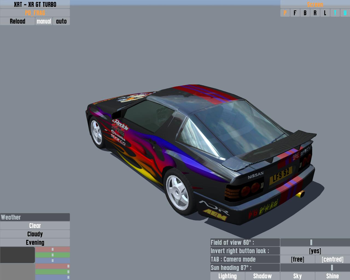The height and width of the screenshot is (280, 350).
Task: Select the PD_FRAG skin name
Action: tap(35, 13)
